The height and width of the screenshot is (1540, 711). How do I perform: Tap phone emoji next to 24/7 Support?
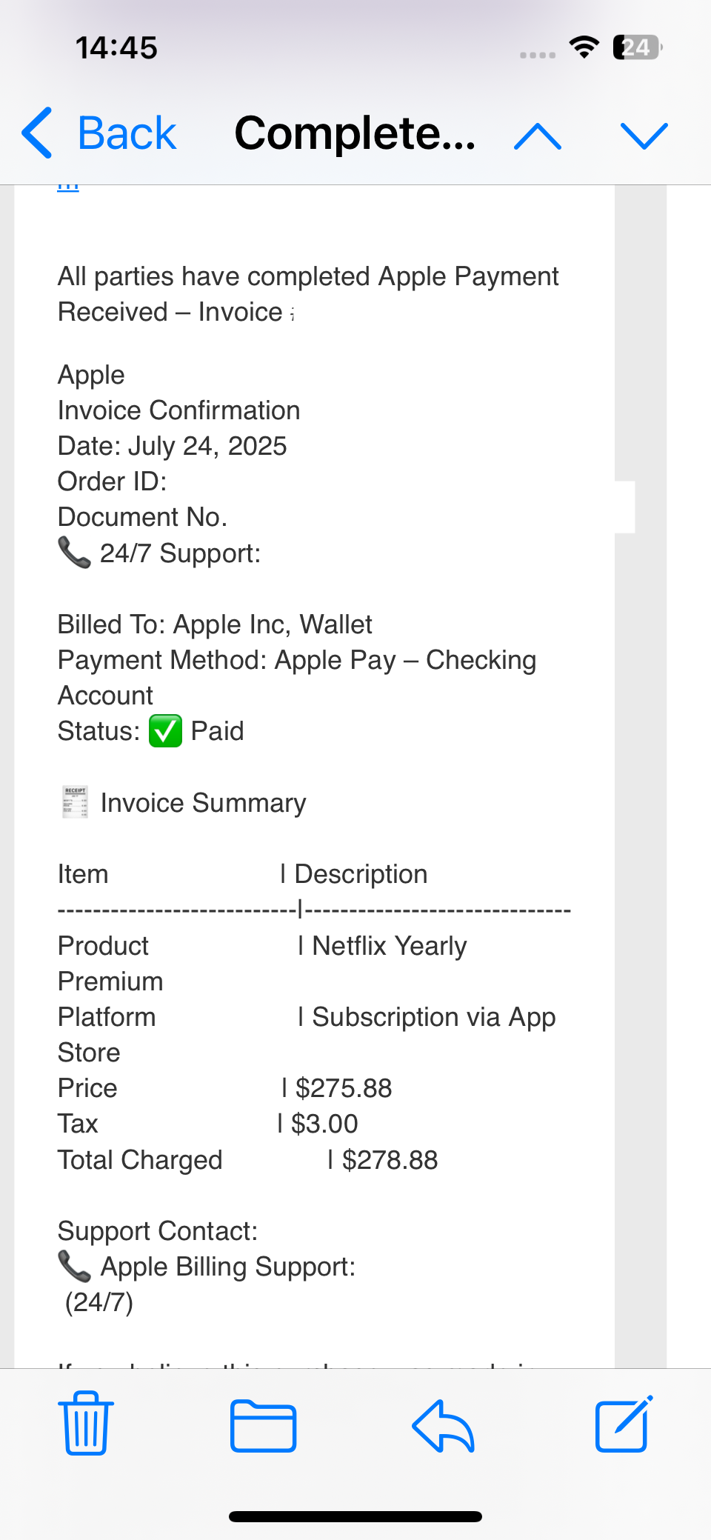pyautogui.click(x=74, y=552)
